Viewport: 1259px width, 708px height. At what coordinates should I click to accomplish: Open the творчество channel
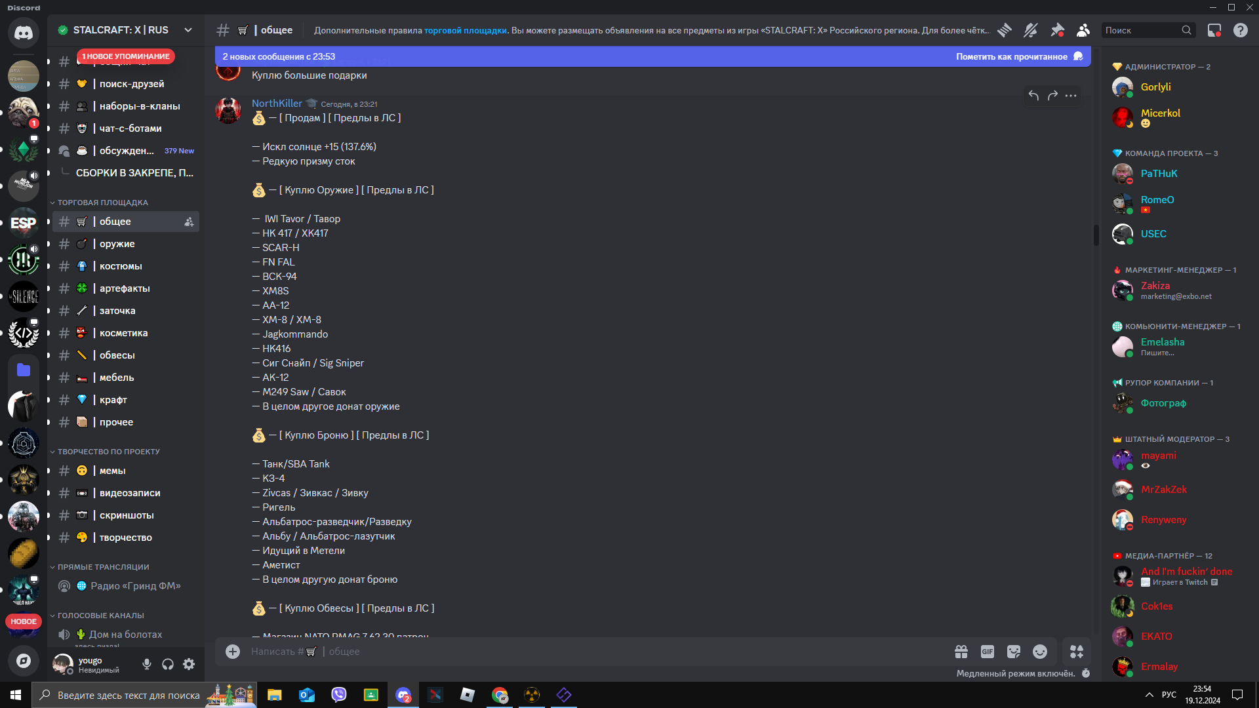tap(126, 538)
